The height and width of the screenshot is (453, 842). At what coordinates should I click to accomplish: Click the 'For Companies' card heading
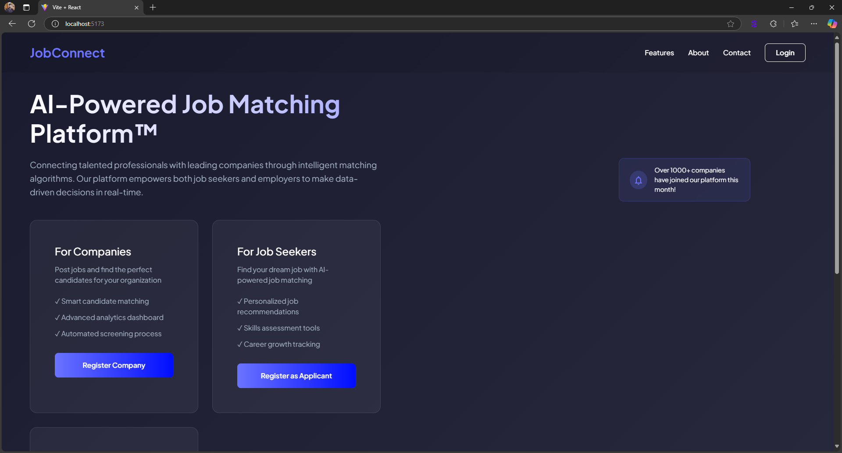(93, 252)
